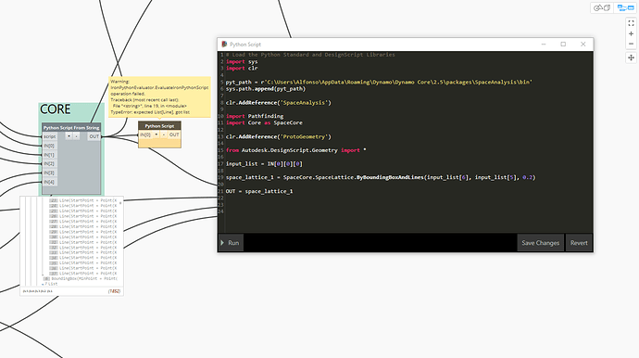Activate the pan mode icon
This screenshot has height=358, width=639.
coord(631,58)
